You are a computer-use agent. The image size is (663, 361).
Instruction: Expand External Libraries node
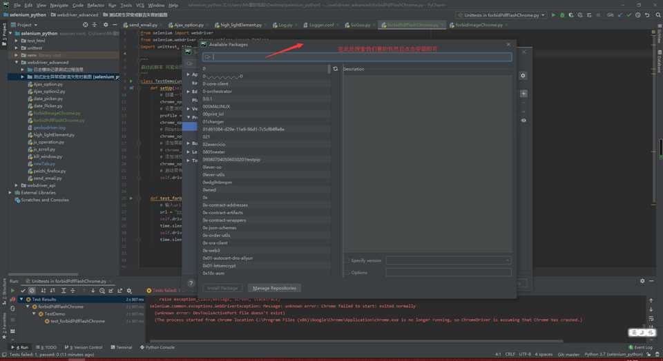(x=10, y=193)
